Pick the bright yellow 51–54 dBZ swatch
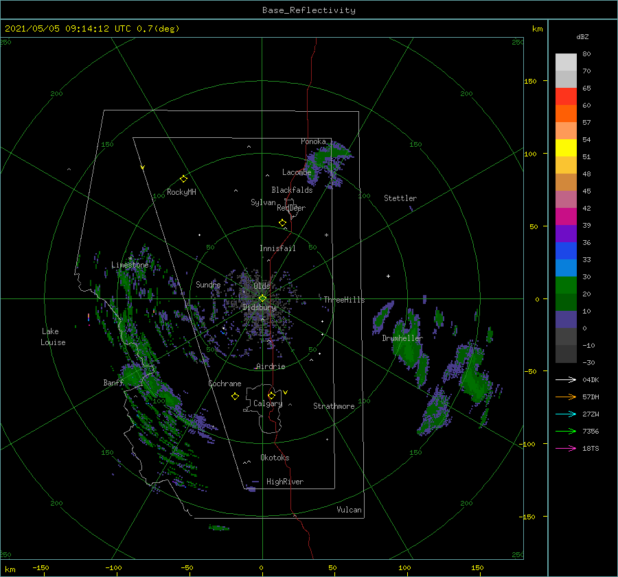The image size is (618, 577). click(x=566, y=148)
